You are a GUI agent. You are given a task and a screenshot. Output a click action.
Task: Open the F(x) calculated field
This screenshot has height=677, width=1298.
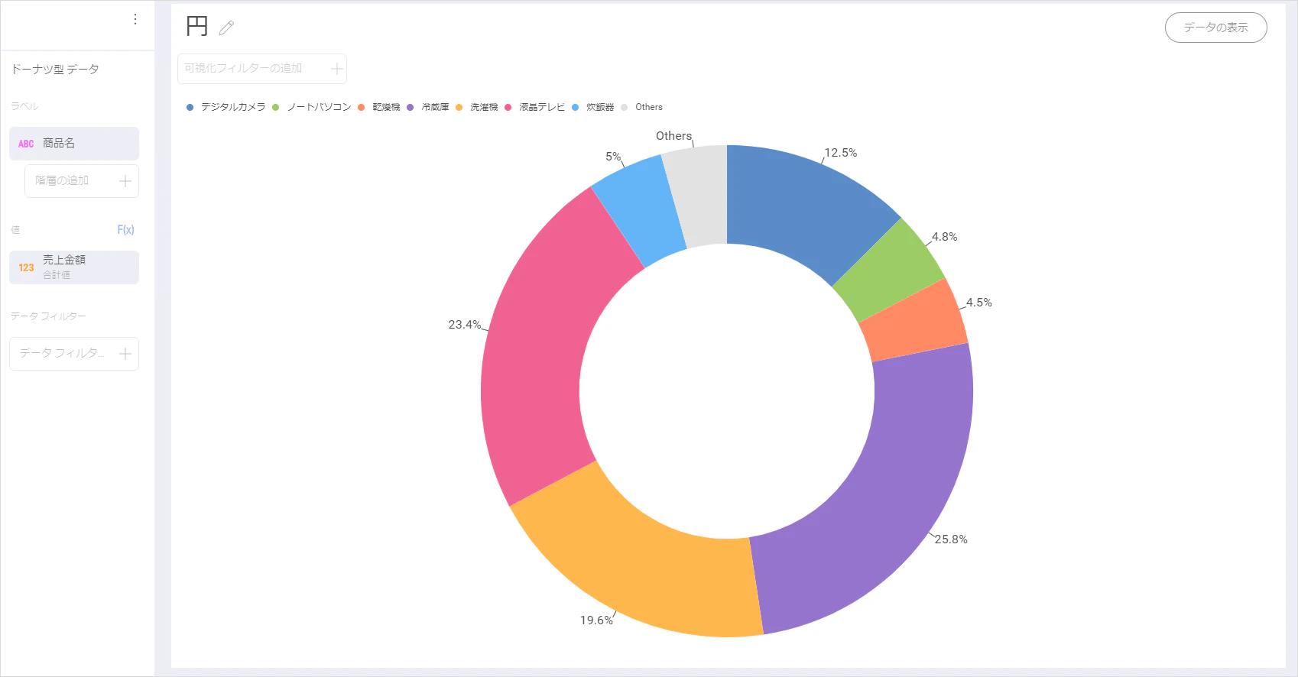click(125, 230)
